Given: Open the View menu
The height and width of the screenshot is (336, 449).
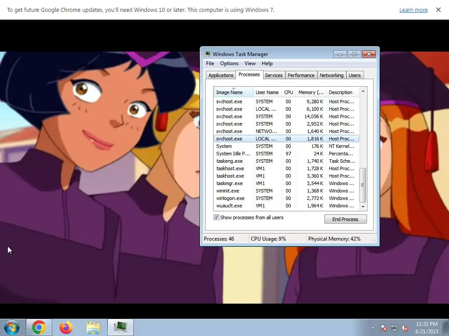Looking at the screenshot, I should [250, 63].
